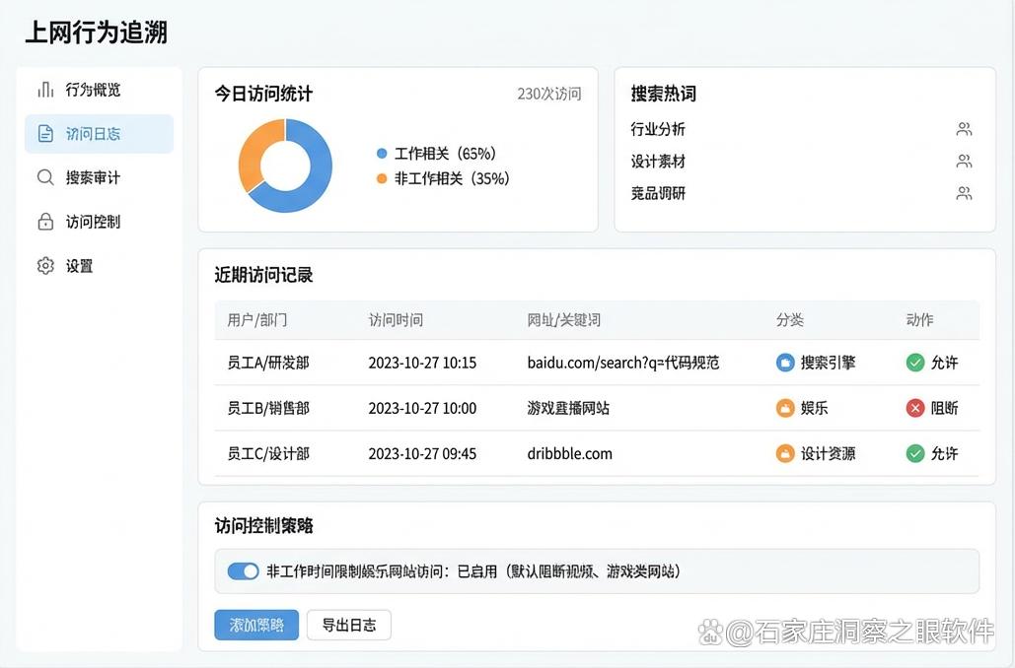Click the dribbble.com entry
This screenshot has height=668, width=1015.
coord(570,453)
